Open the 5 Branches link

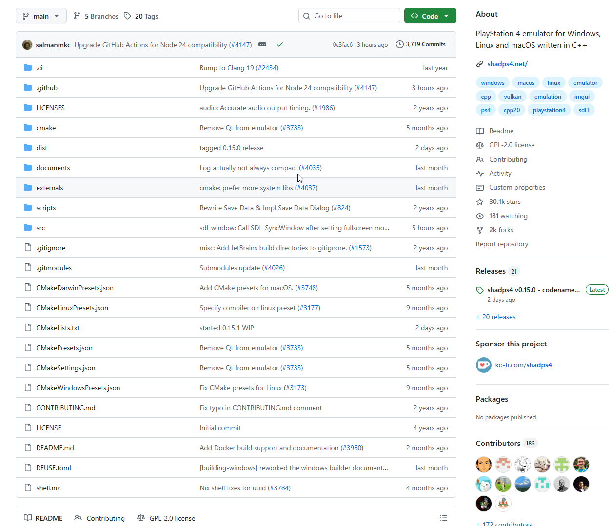click(96, 16)
